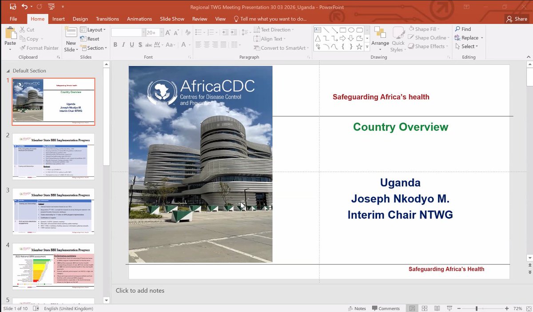The width and height of the screenshot is (533, 312).
Task: Collapse the Default Section expander
Action: (x=8, y=71)
